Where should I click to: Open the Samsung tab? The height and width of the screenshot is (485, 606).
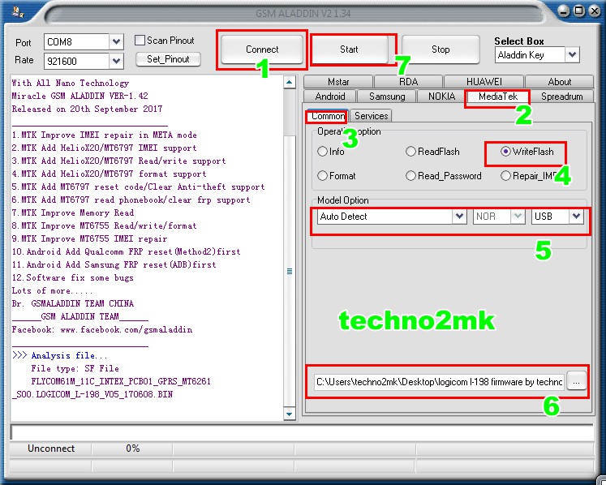[387, 97]
